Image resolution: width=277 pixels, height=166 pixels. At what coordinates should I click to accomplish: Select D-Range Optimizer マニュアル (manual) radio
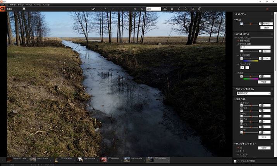click(x=238, y=154)
